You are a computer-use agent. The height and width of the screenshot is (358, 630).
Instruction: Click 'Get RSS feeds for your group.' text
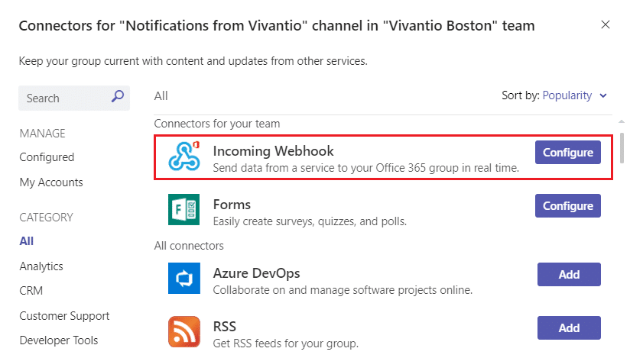point(286,343)
